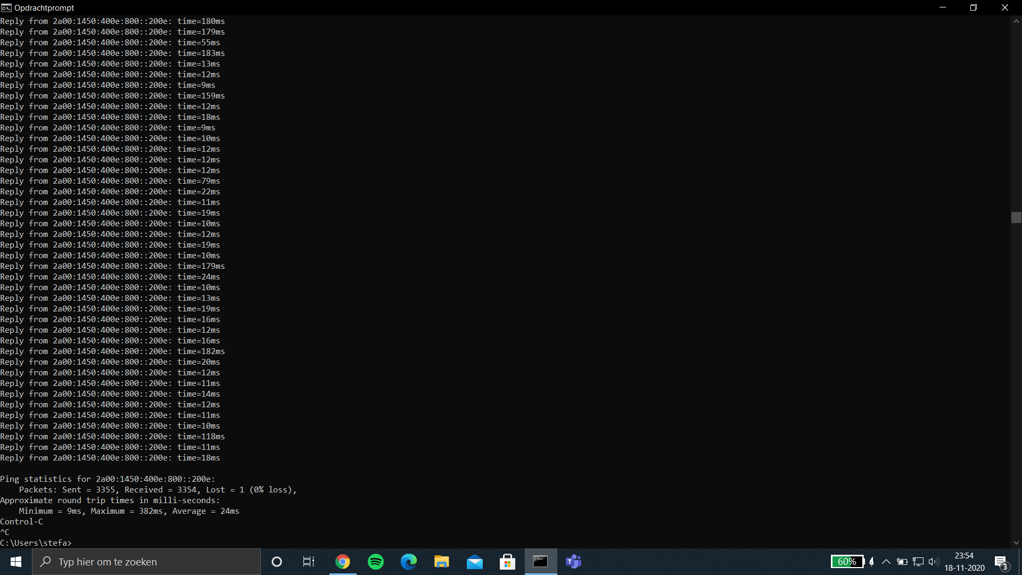Click the scrollbar up arrow
The image size is (1022, 575).
click(x=1016, y=21)
